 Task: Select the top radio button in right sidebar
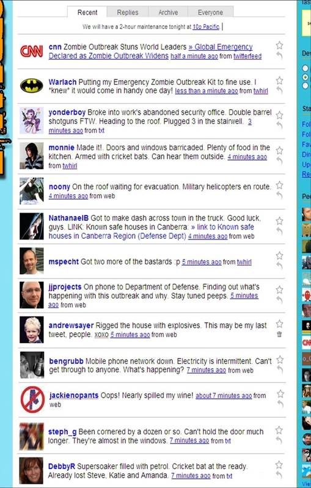(x=306, y=68)
